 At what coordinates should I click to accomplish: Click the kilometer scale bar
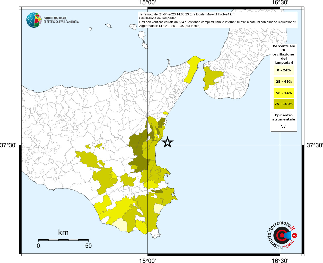pos(63,240)
